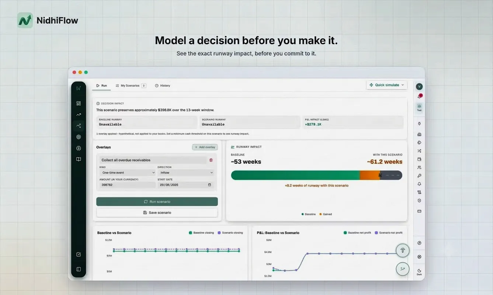Open the wallet icon in right rail

tap(419, 159)
